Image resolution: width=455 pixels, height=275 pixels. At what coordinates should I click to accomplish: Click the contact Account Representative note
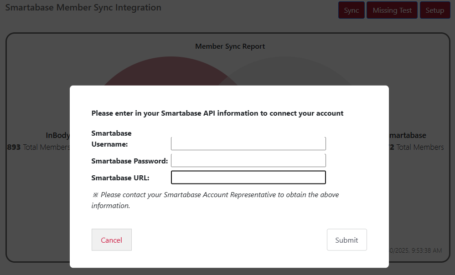(x=215, y=200)
